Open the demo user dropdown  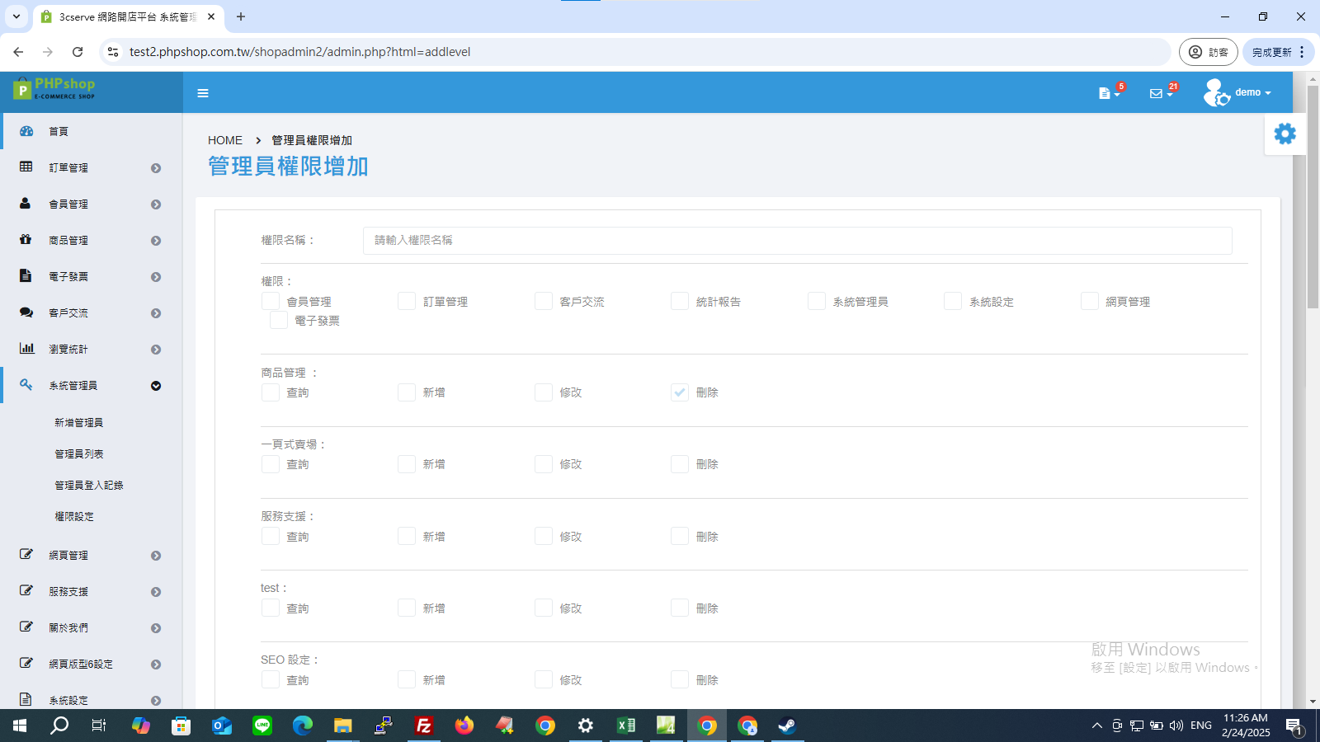coord(1237,92)
